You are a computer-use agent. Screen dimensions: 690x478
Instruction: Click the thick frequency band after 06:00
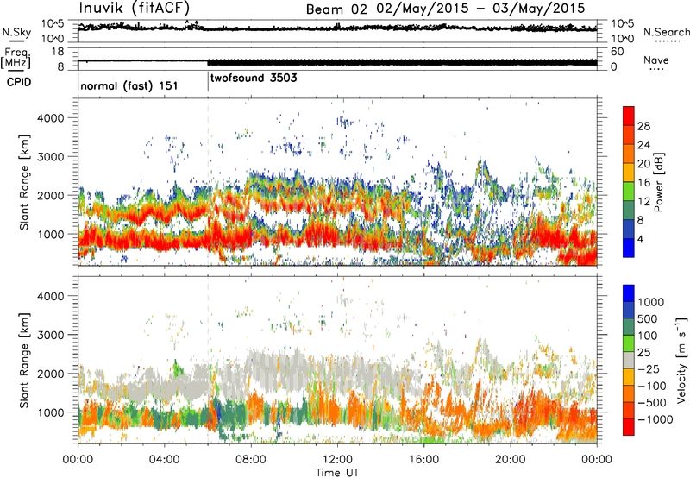coord(402,62)
